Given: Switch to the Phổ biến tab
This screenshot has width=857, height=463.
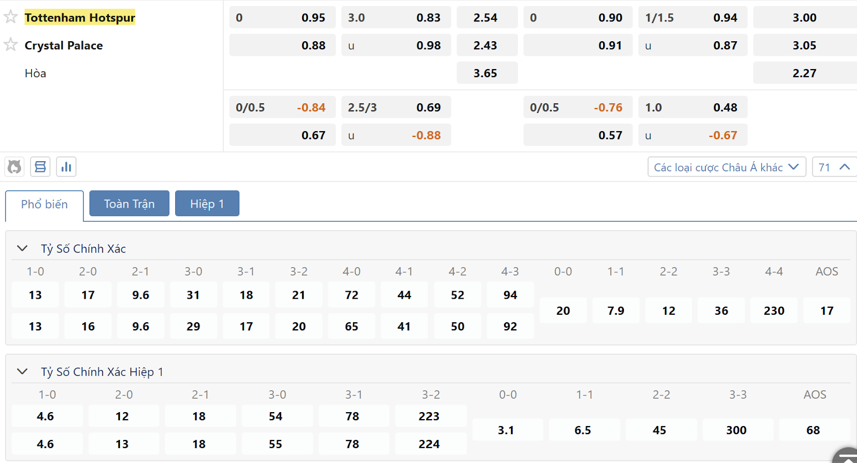Looking at the screenshot, I should point(44,204).
